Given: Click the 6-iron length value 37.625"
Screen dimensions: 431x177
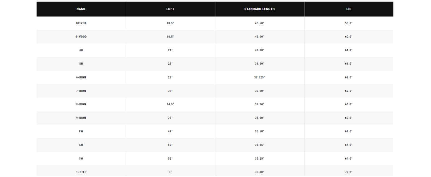Looking at the screenshot, I should click(260, 77).
